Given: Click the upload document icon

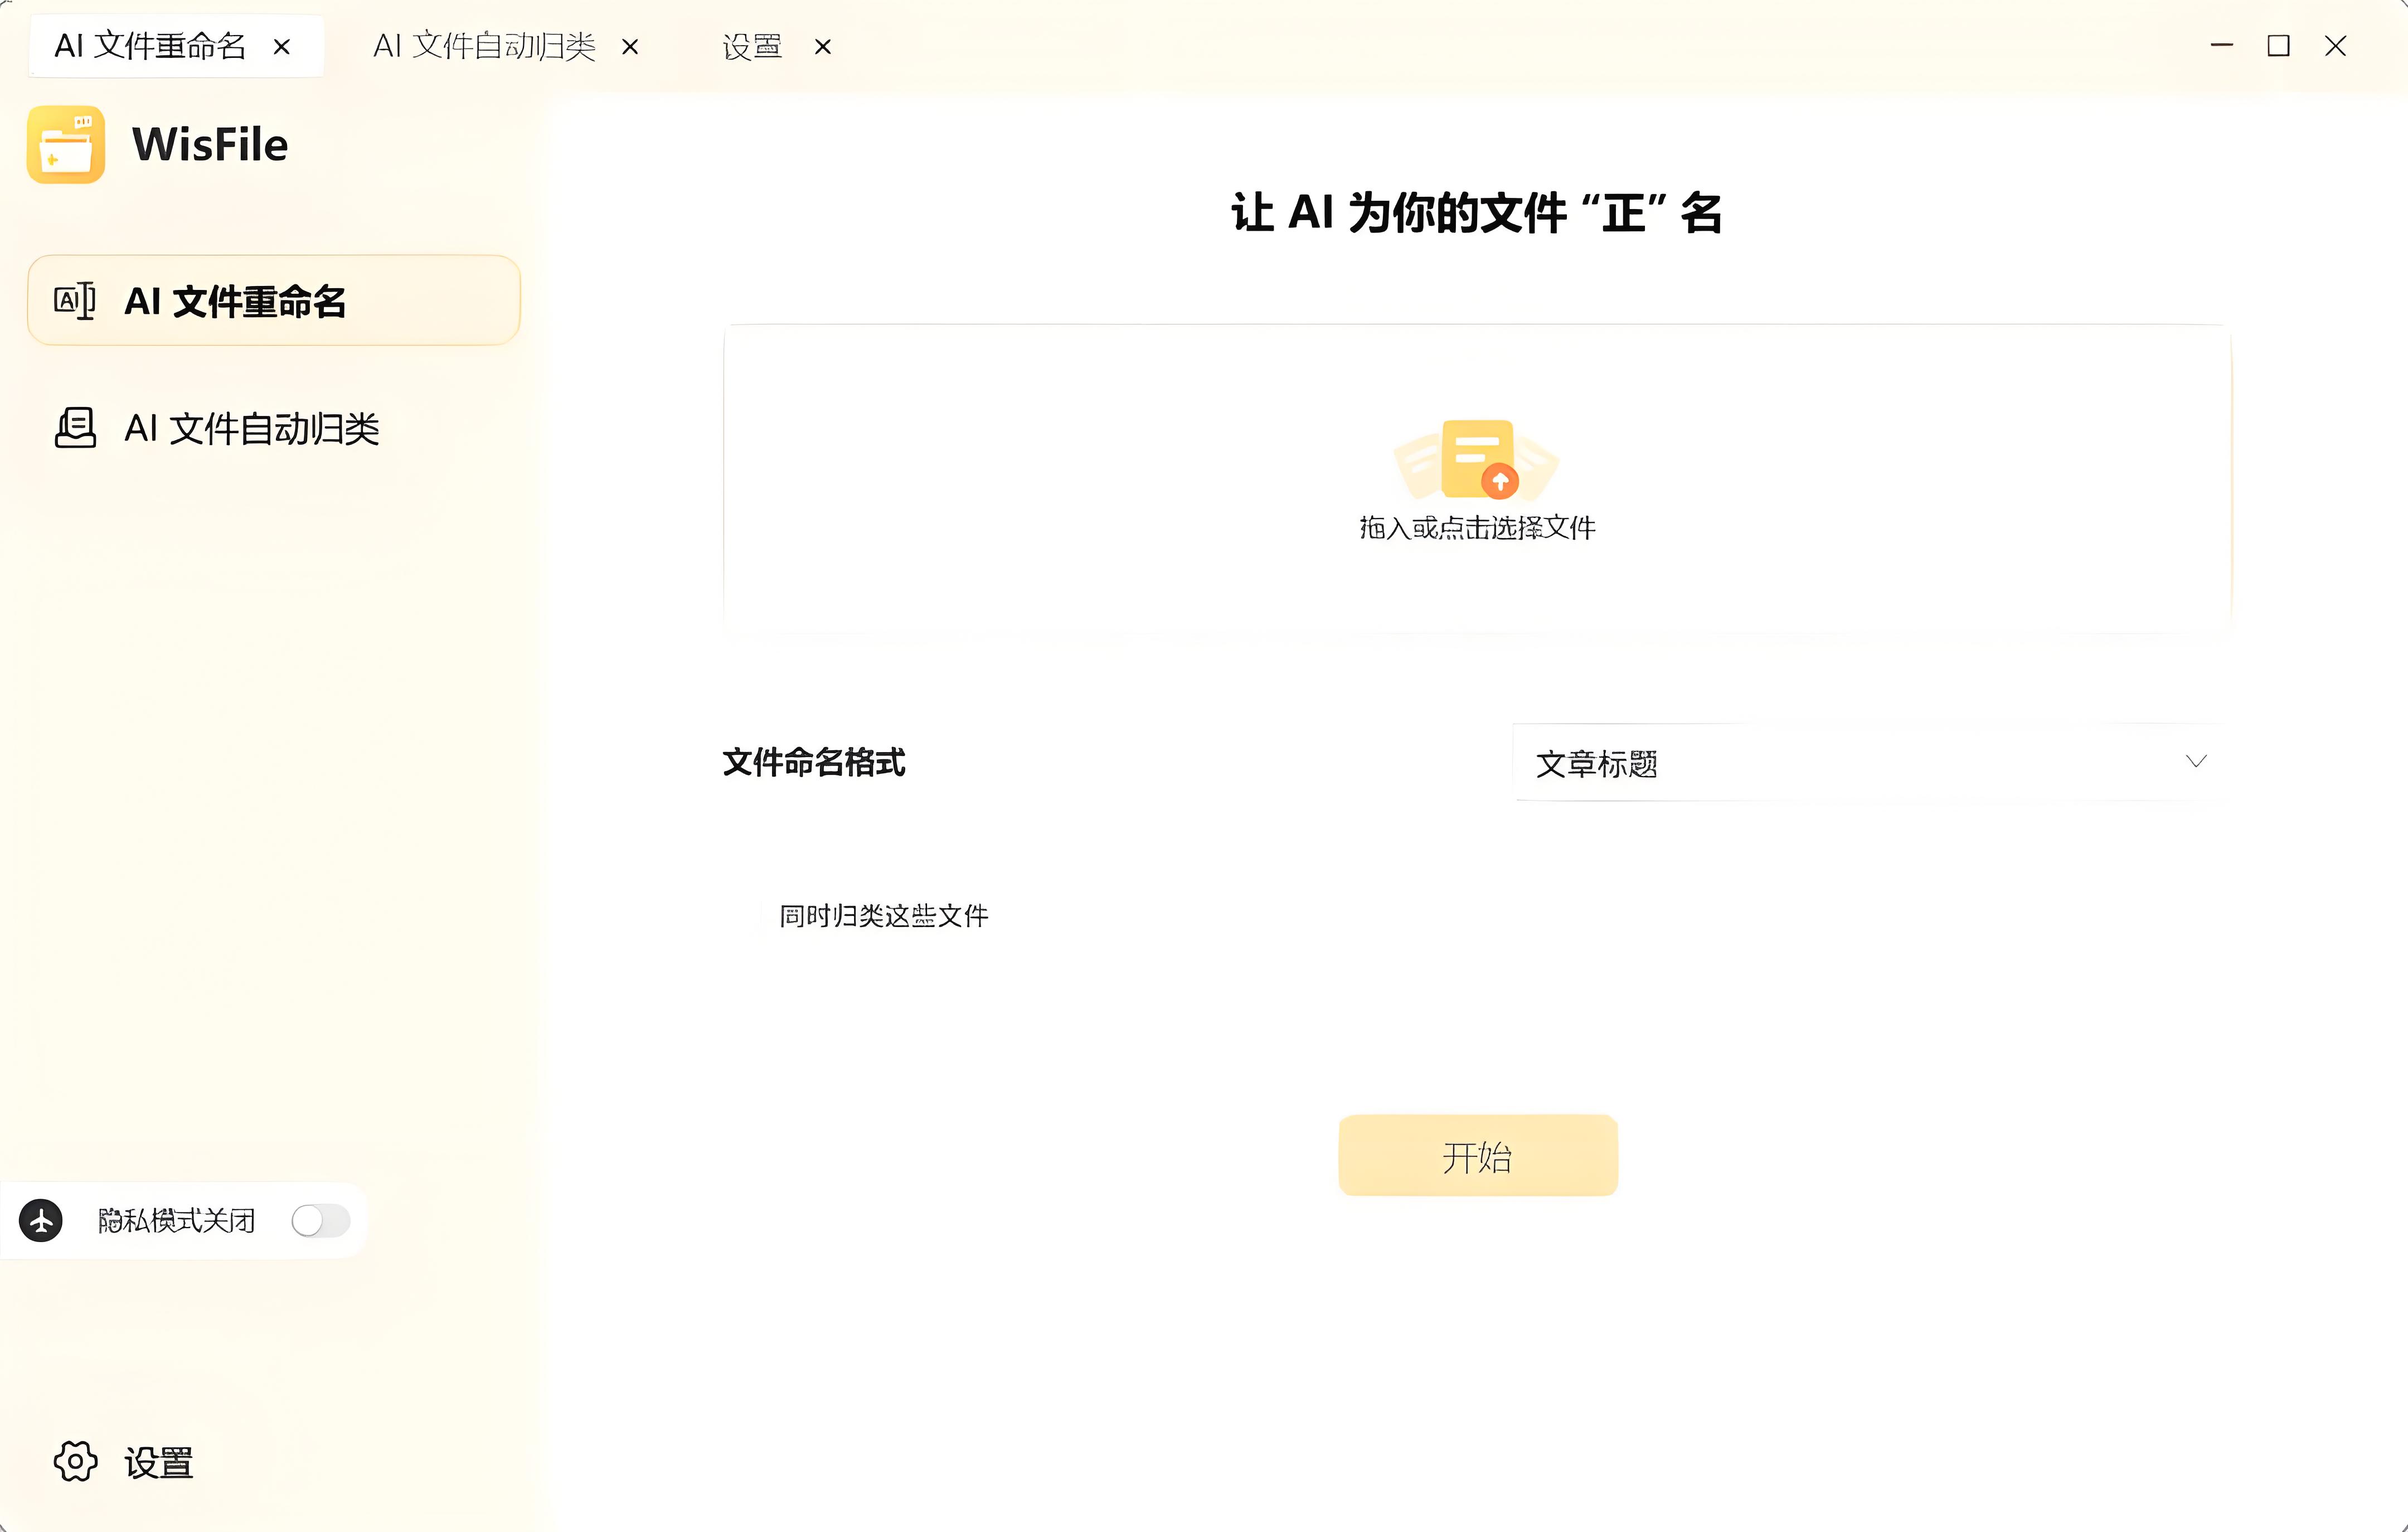Looking at the screenshot, I should tap(1477, 466).
